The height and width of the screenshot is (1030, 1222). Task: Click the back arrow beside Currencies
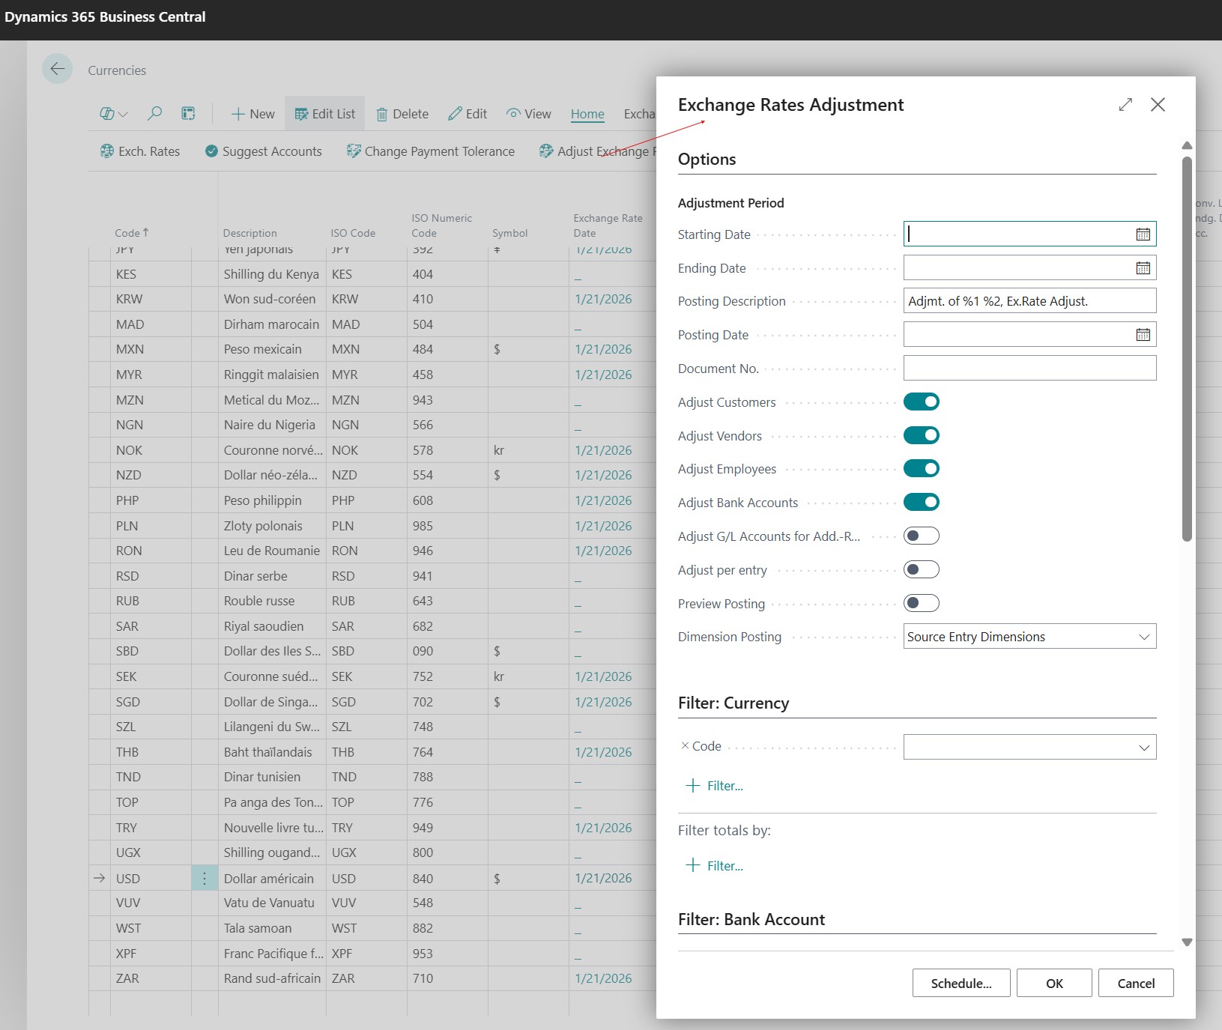(x=58, y=70)
